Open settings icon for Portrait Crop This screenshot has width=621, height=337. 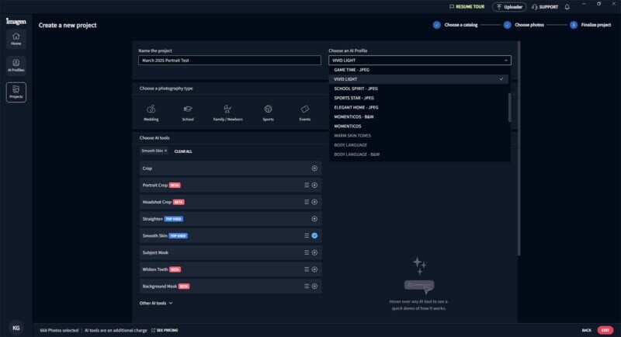pos(307,185)
